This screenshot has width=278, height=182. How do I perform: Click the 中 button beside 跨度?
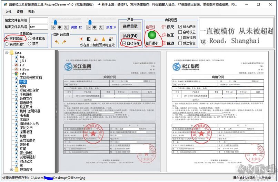pyautogui.click(x=60, y=27)
